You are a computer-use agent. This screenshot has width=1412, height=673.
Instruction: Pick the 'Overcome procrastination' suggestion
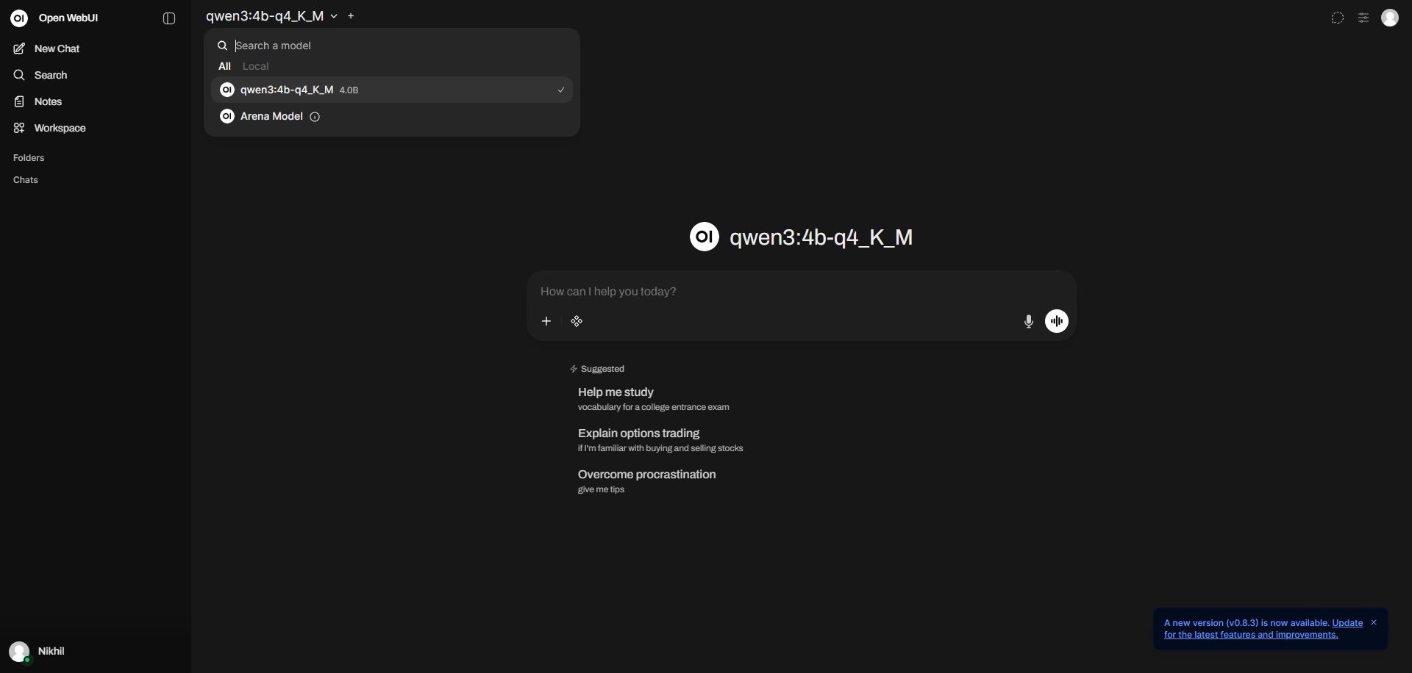[x=647, y=481]
